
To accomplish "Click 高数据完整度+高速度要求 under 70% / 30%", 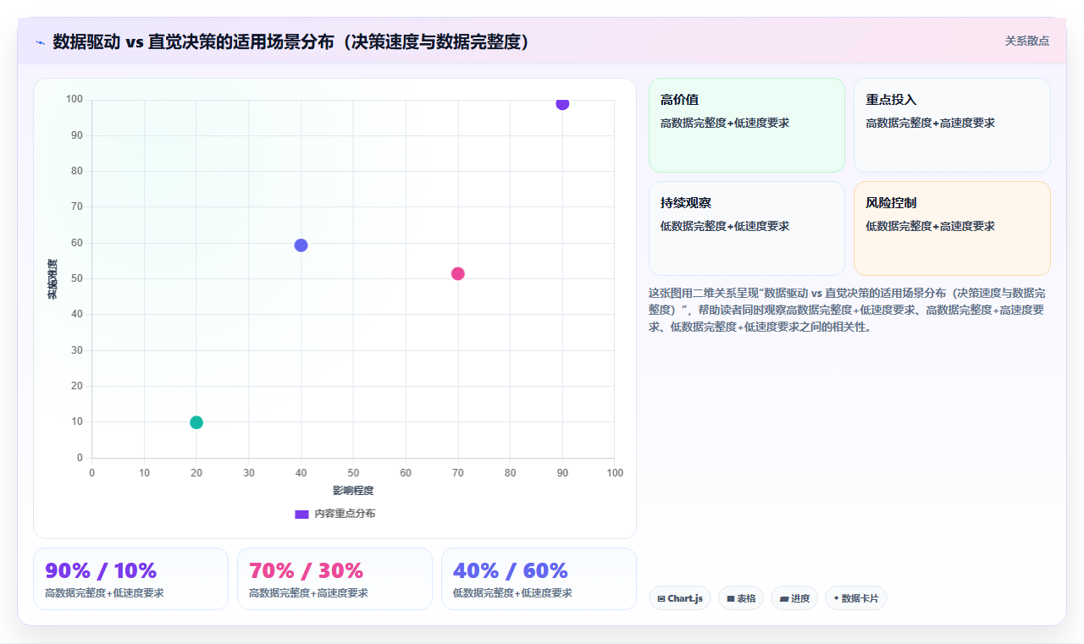I will (x=308, y=593).
